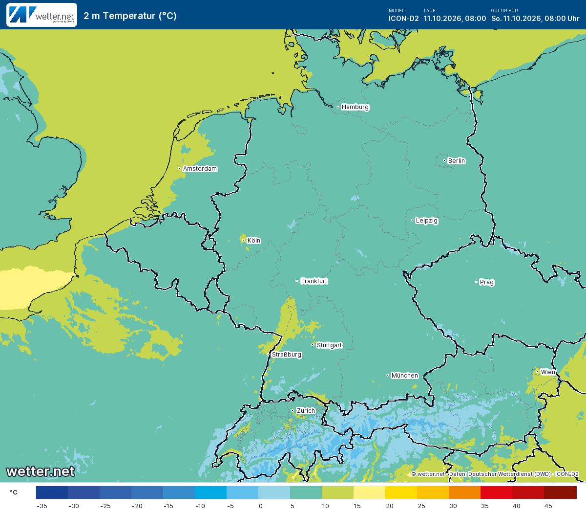This screenshot has height=515, width=586.
Task: Click the °C unit label beside the legend
Action: tap(14, 493)
